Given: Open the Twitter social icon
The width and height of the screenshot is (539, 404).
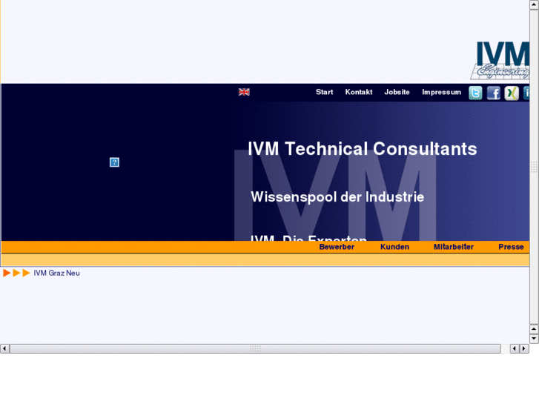Looking at the screenshot, I should [475, 93].
